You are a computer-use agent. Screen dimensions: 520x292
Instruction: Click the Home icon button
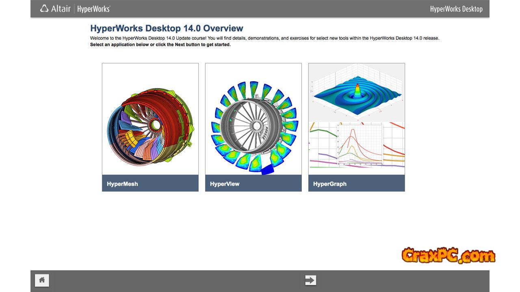pyautogui.click(x=42, y=280)
